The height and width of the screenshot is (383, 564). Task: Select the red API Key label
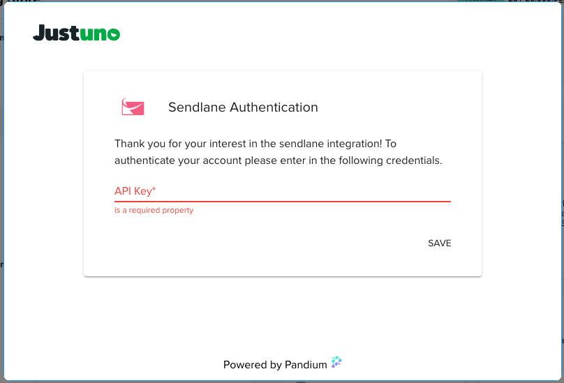[x=133, y=191]
